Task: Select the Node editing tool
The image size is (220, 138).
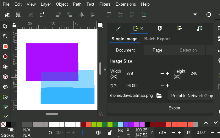Action: pos(5,36)
